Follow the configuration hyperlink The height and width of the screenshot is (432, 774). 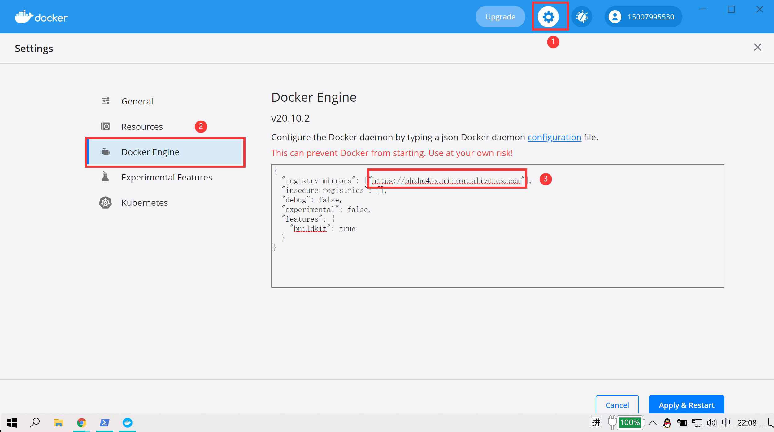554,137
